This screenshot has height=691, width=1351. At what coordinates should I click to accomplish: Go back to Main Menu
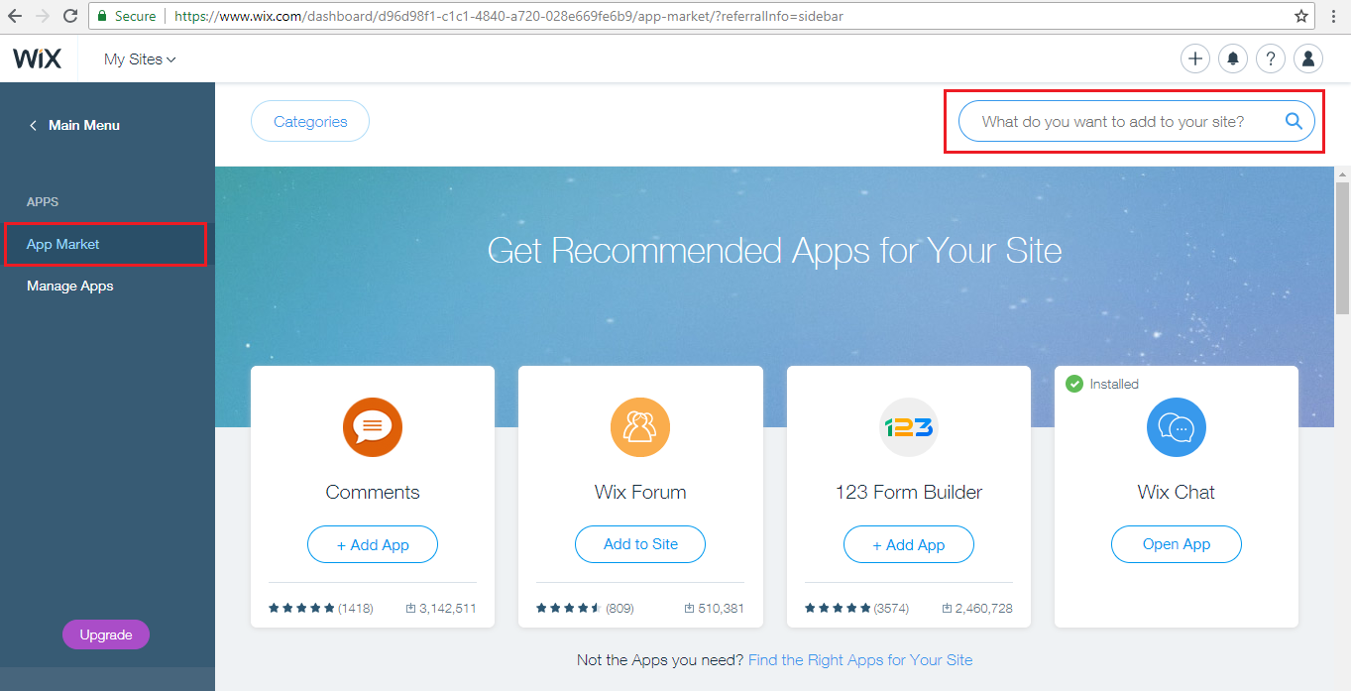pos(74,125)
